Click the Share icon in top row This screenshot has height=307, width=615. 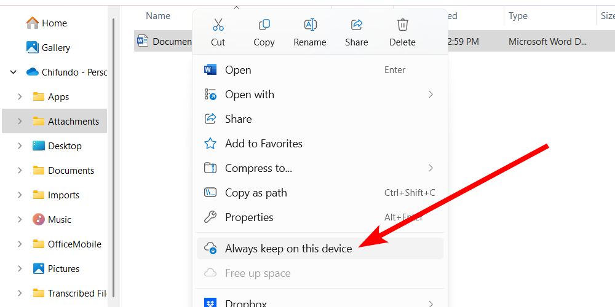coord(357,25)
